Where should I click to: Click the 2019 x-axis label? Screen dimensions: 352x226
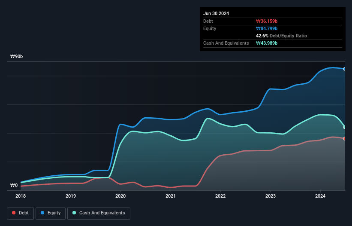(x=71, y=196)
